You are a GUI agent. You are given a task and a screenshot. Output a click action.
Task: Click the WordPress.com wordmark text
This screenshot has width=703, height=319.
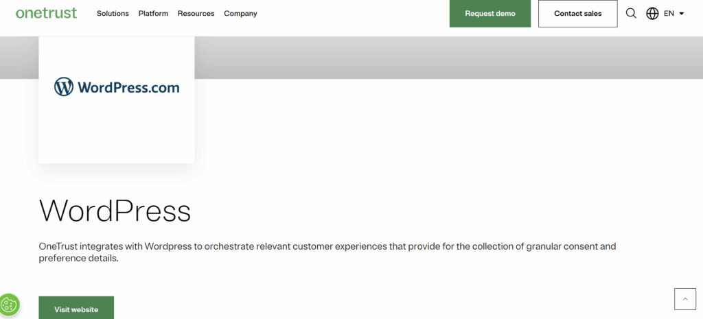click(128, 87)
